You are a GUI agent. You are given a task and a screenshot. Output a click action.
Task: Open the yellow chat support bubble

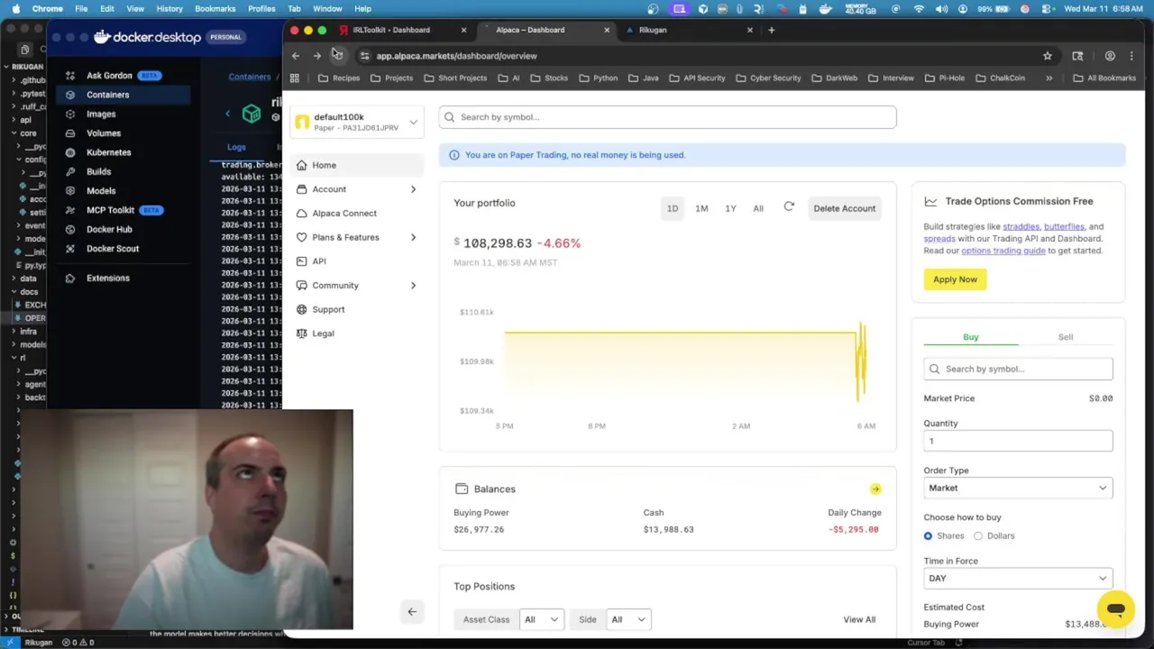(1115, 609)
